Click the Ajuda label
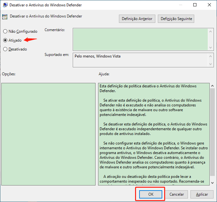 (x=104, y=74)
